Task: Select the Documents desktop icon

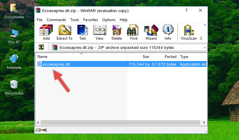Action: (x=14, y=11)
